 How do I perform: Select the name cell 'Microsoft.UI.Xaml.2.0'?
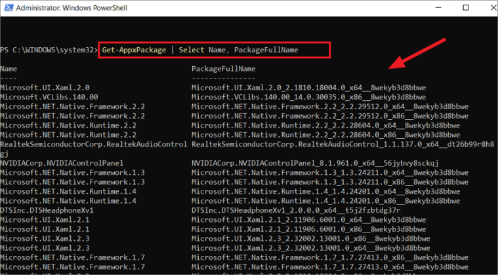tap(45, 88)
